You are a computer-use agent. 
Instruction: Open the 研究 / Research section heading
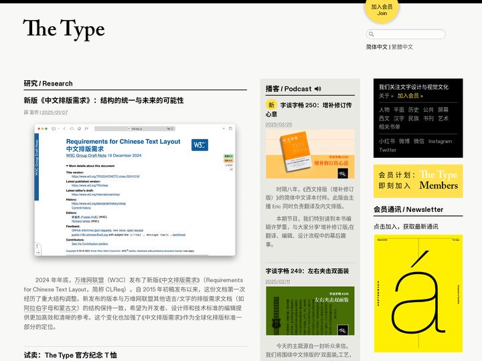48,84
